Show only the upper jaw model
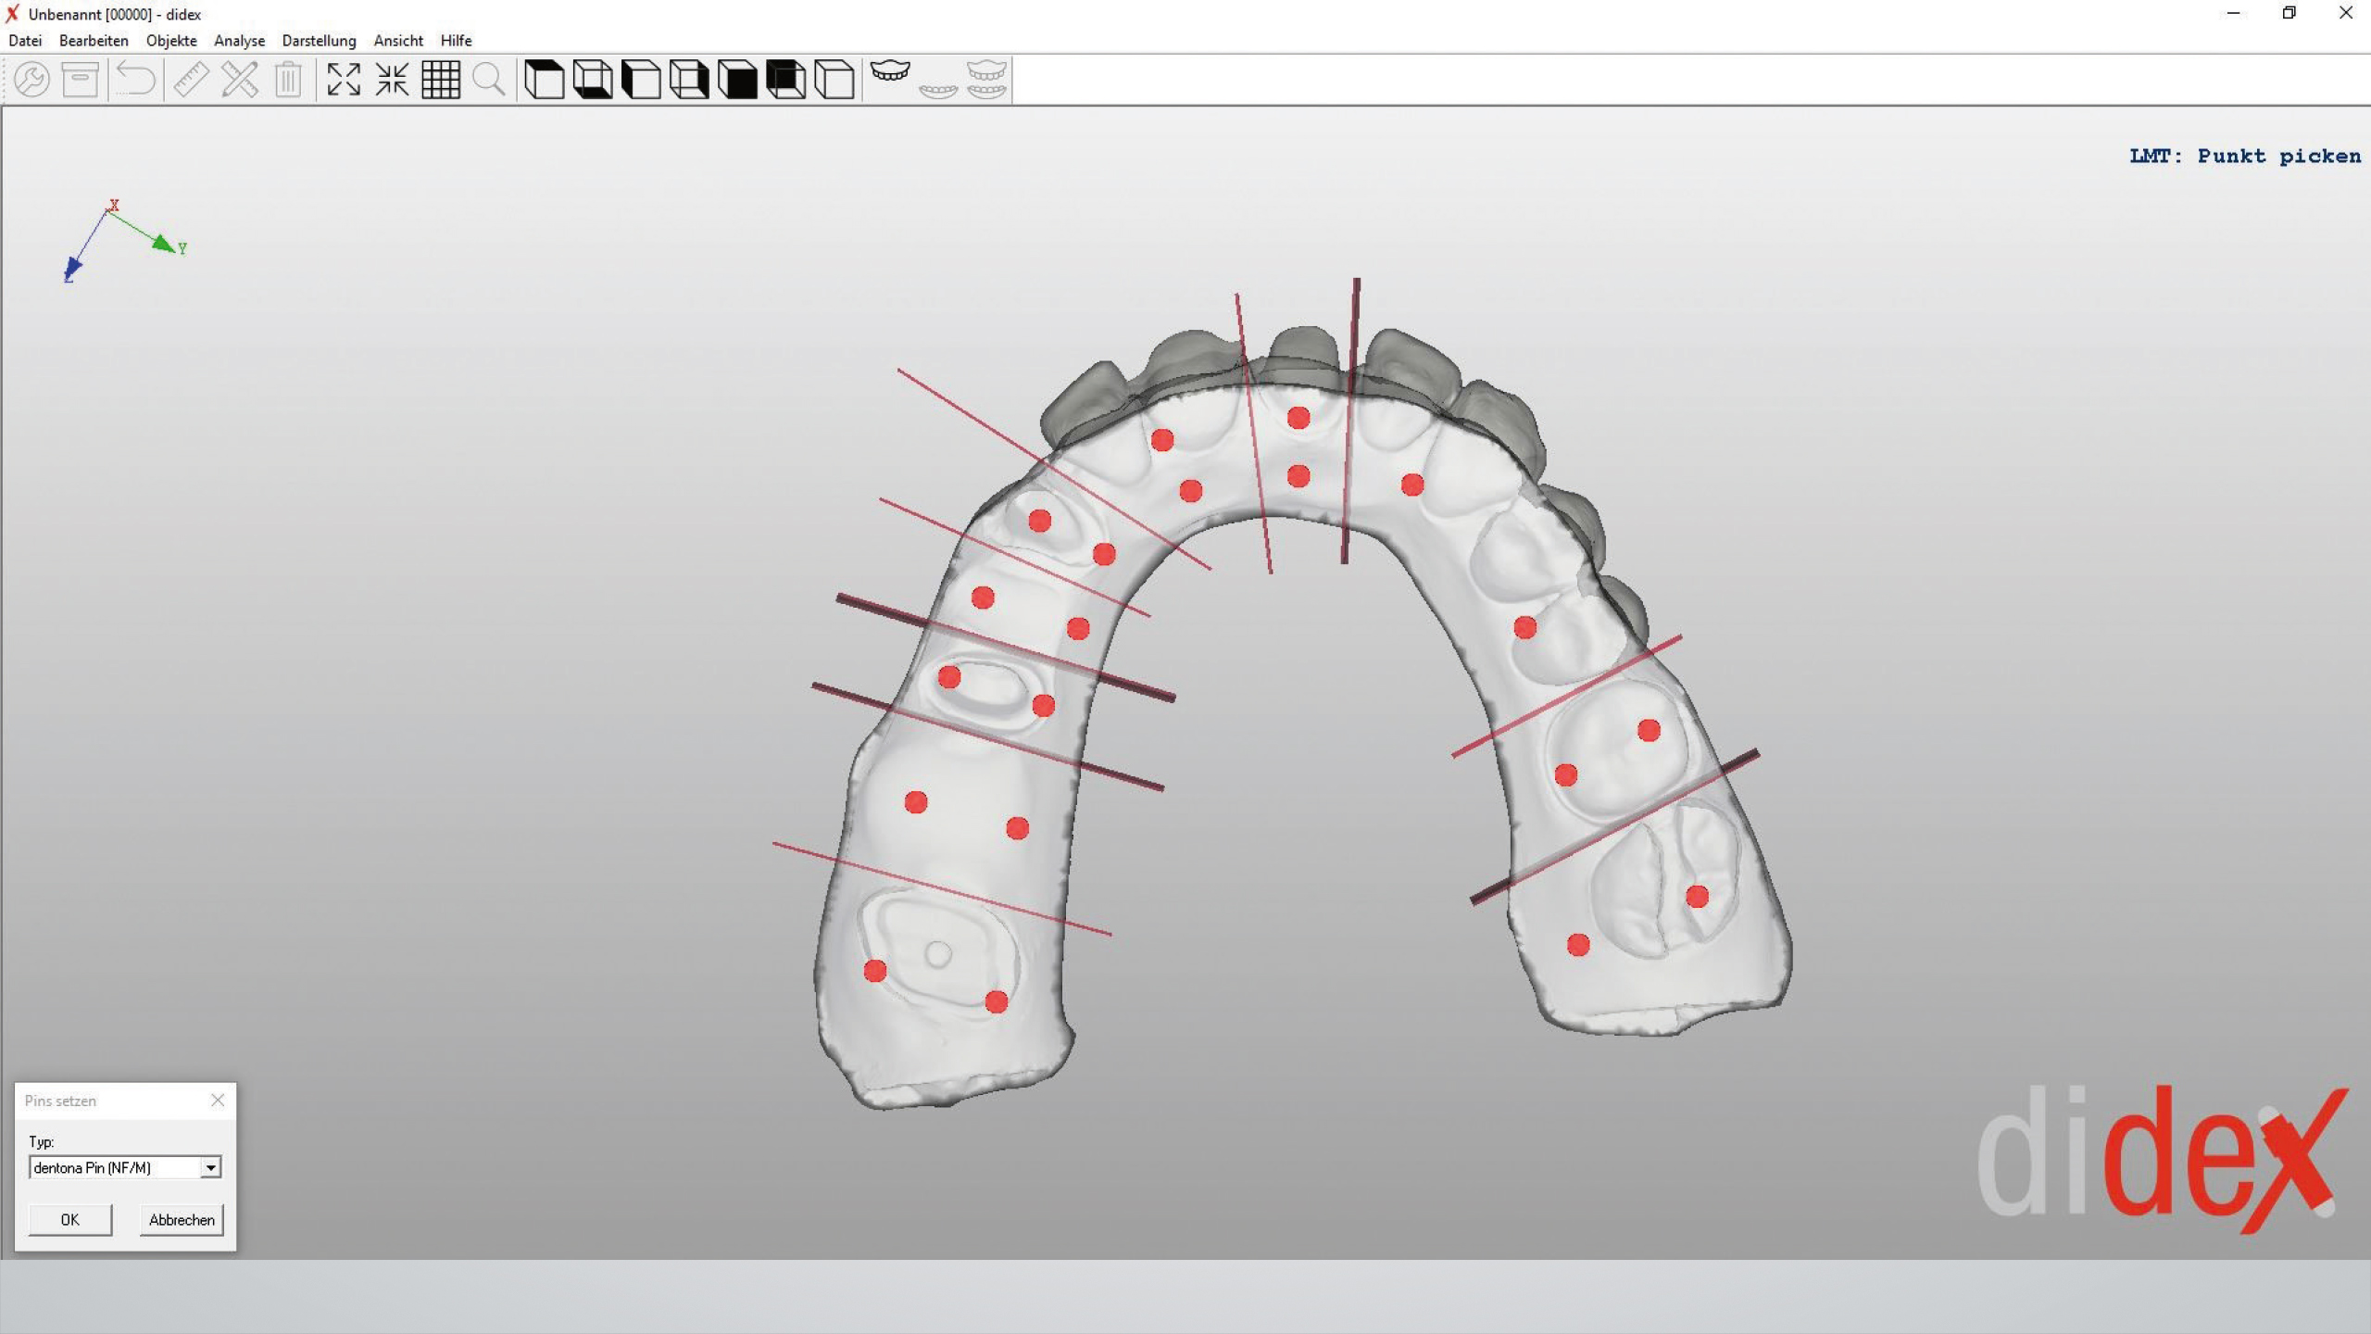 [x=890, y=72]
